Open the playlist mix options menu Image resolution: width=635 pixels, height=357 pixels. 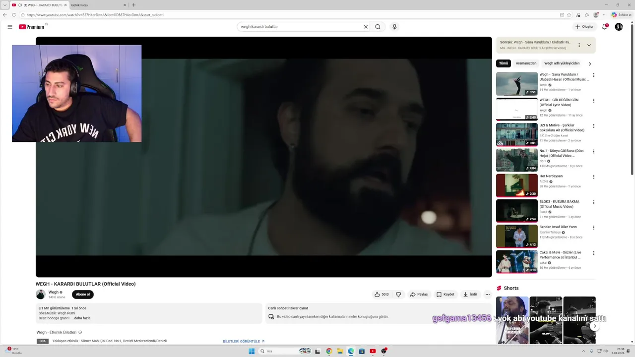[x=579, y=45]
